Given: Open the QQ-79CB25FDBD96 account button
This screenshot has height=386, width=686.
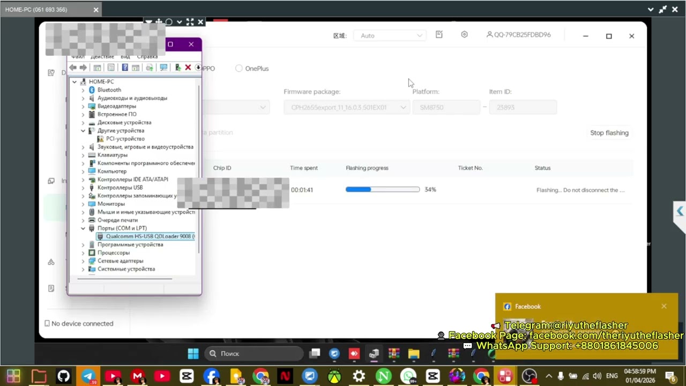Looking at the screenshot, I should tap(518, 35).
